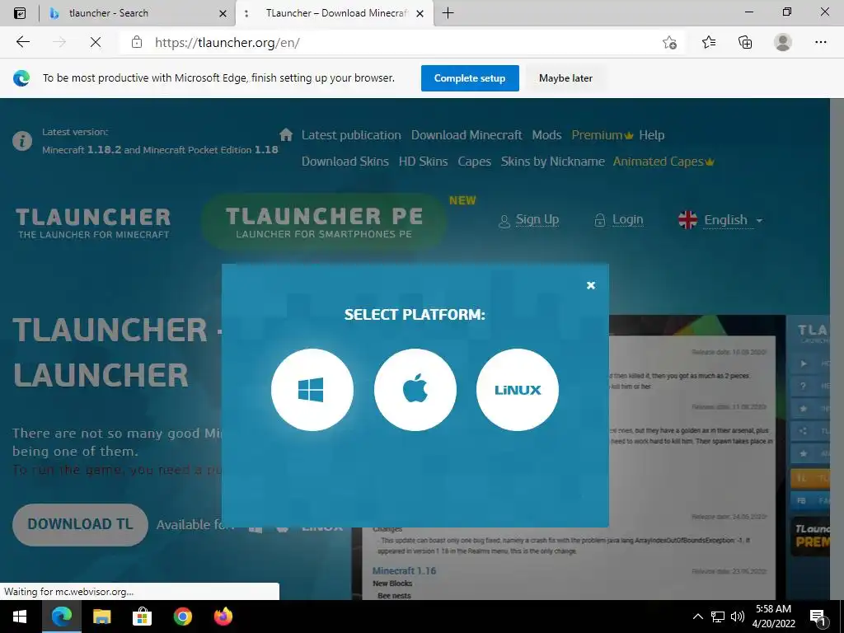844x633 pixels.
Task: Open Windows Start menu
Action: (x=20, y=617)
